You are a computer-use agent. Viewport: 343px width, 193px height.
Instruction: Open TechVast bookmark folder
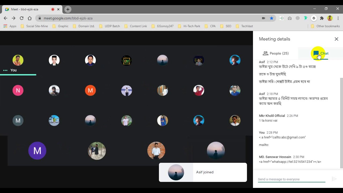pos(244,26)
